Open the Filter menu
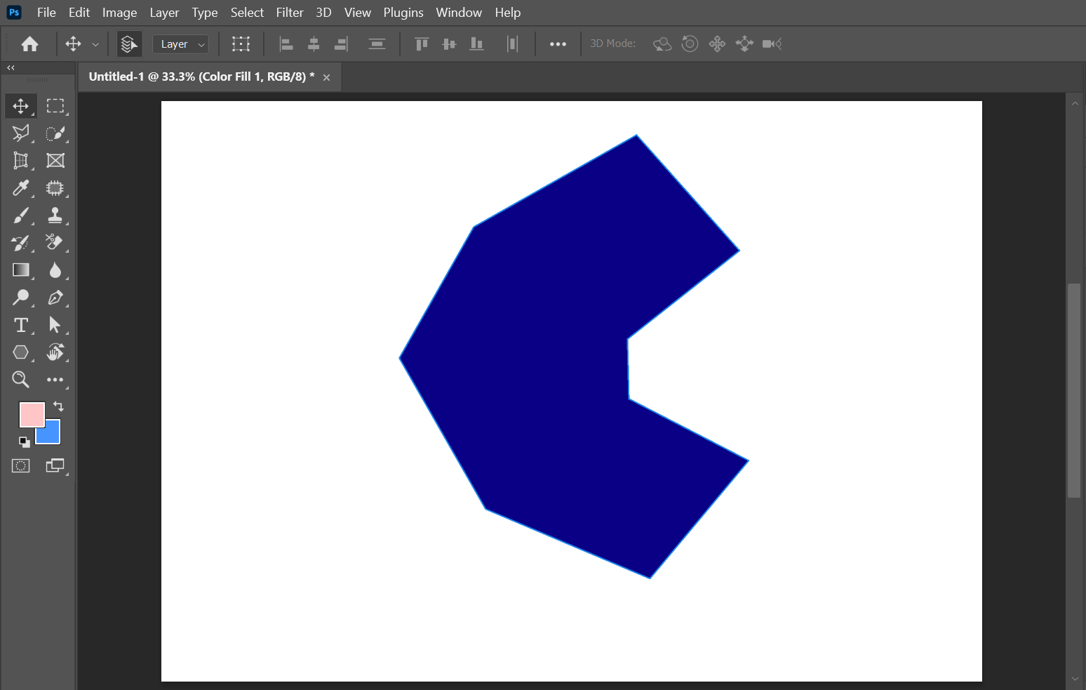The image size is (1086, 690). pyautogui.click(x=289, y=13)
